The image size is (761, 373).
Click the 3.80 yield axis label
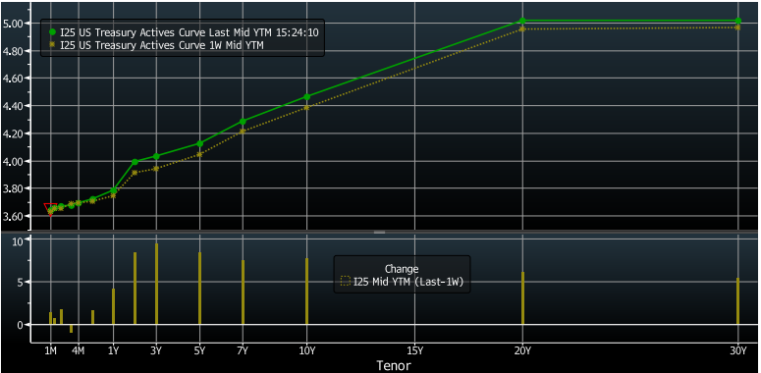pyautogui.click(x=12, y=188)
